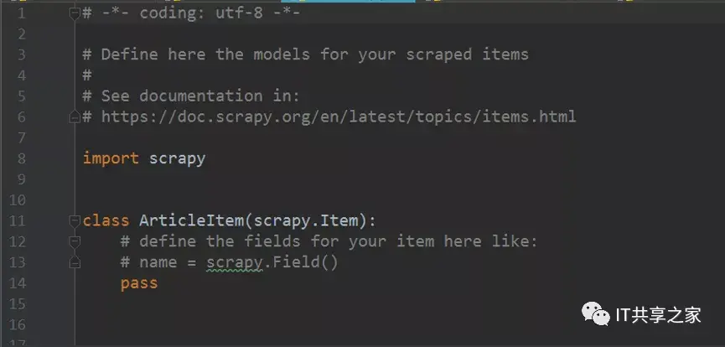The height and width of the screenshot is (347, 725).
Task: Collapse the comment block fold marker on line 1
Action: click(x=75, y=13)
